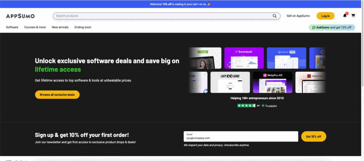
Task: Click the AskSumo chat bubble icon
Action: click(314, 27)
